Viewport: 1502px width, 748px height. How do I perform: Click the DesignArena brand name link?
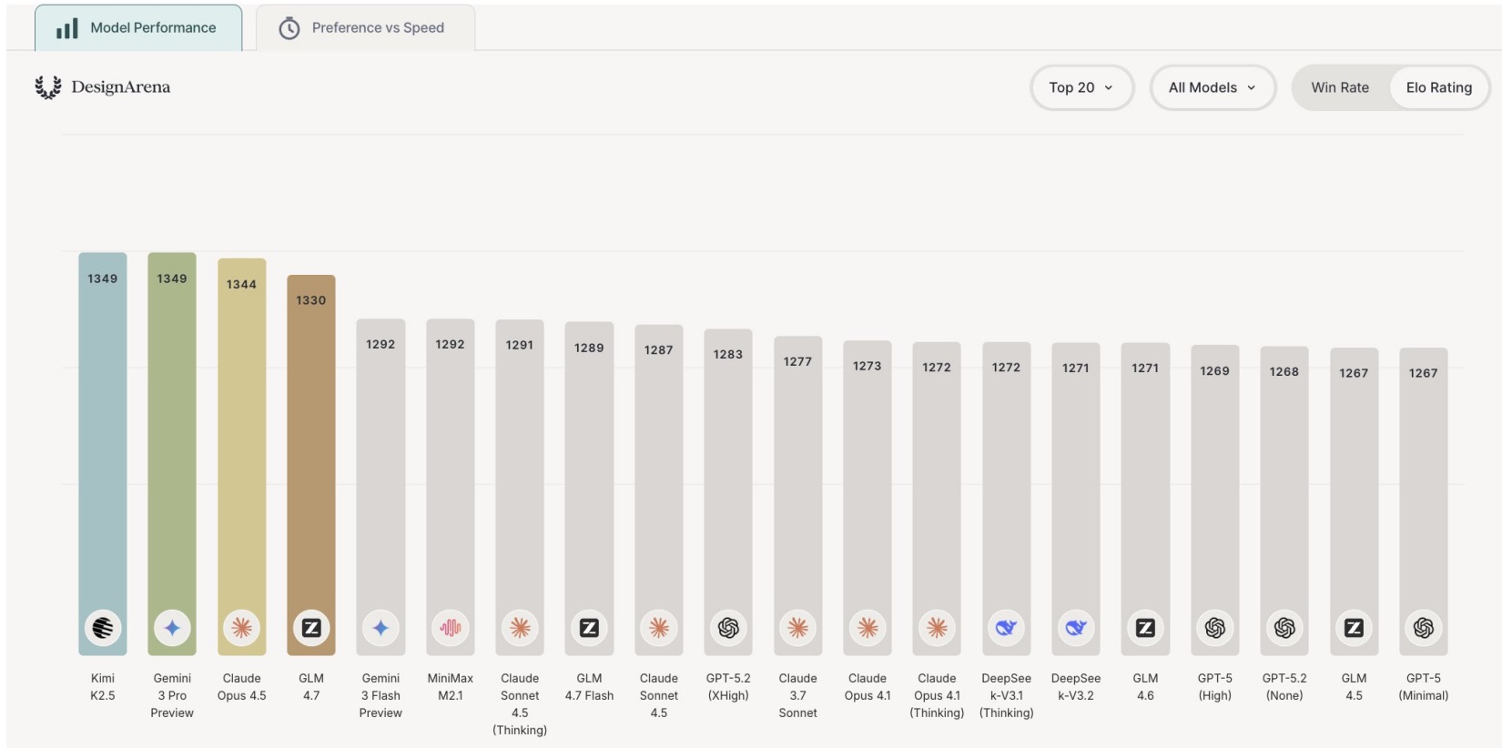[x=121, y=87]
